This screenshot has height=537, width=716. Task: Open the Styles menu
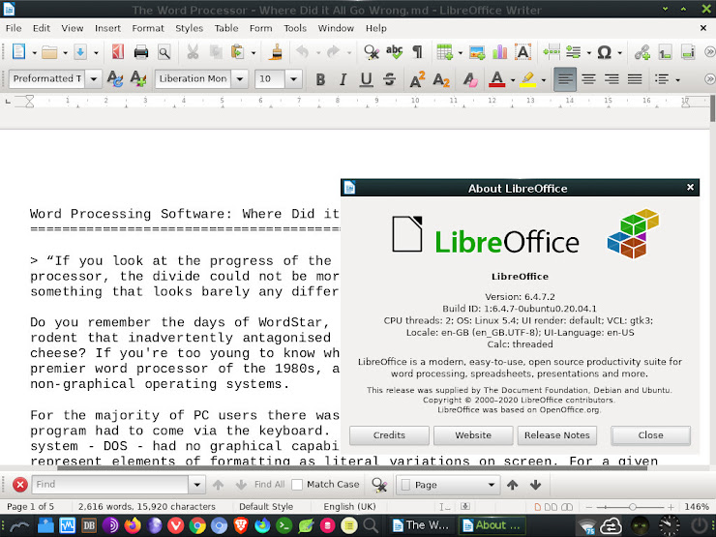189,28
